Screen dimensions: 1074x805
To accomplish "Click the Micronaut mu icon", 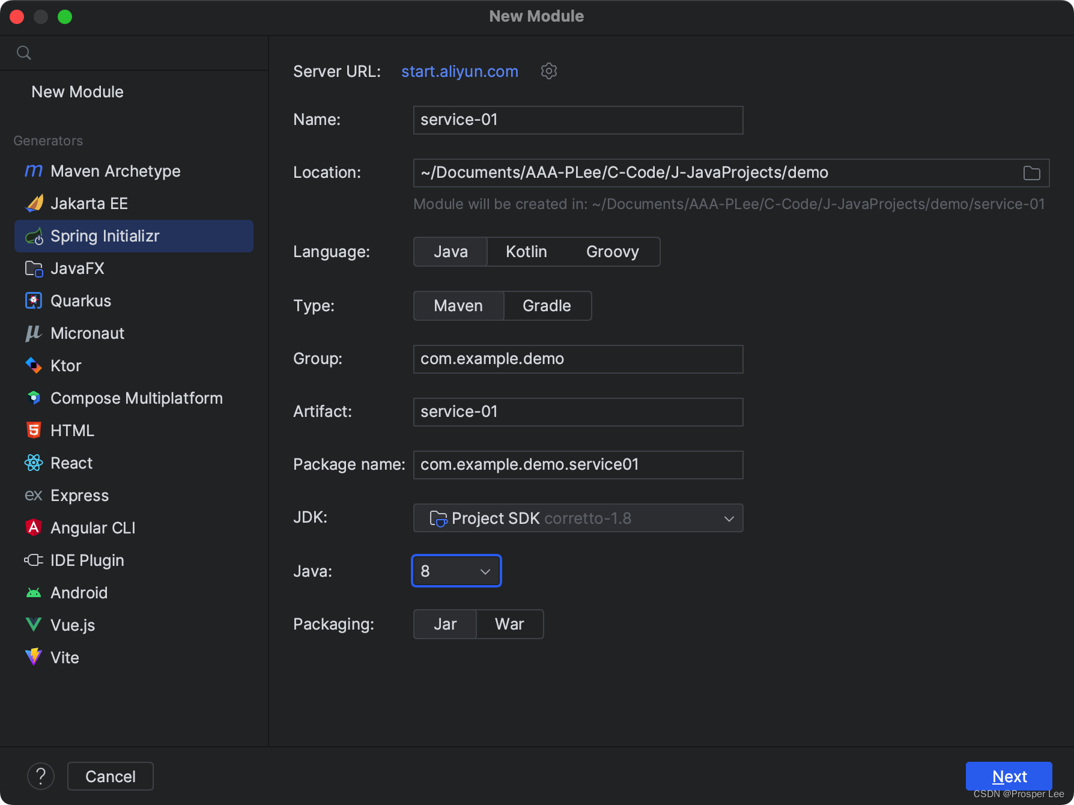I will tap(34, 333).
